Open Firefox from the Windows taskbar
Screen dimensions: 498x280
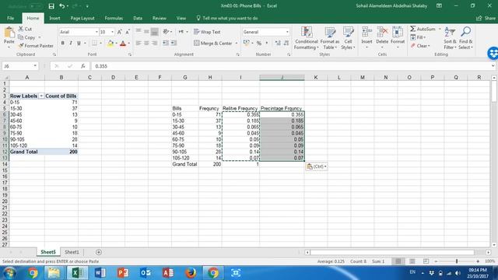point(191,273)
